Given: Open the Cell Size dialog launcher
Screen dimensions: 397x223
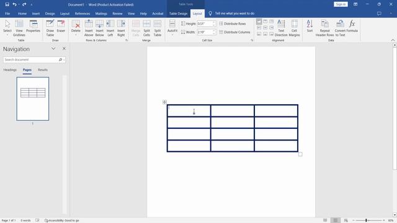Looking at the screenshot, I should pos(252,40).
